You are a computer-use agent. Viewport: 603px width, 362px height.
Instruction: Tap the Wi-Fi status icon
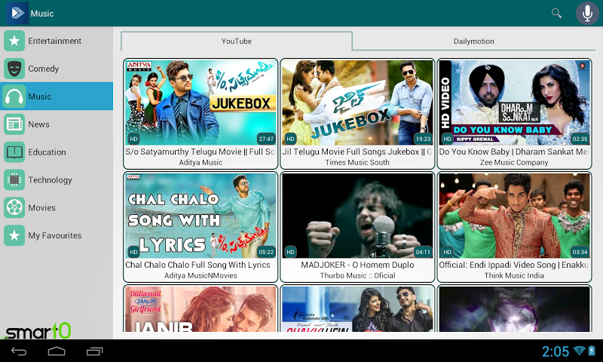click(579, 351)
